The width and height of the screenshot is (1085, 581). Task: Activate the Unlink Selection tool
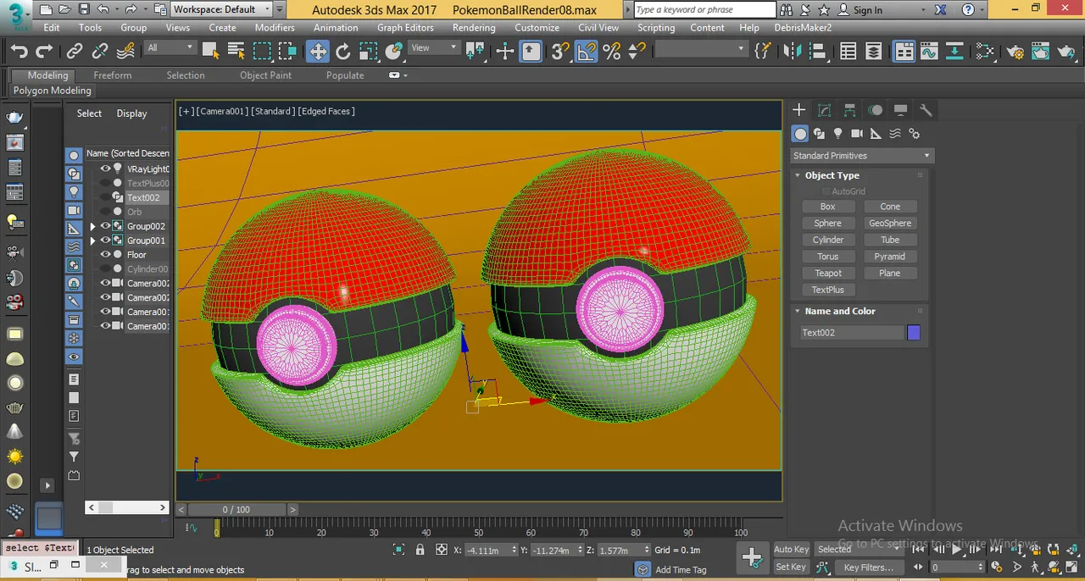(100, 52)
